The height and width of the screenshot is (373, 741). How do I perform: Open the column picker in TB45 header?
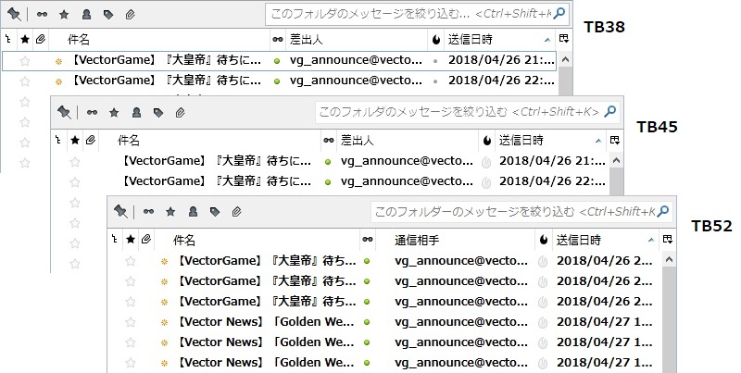614,141
